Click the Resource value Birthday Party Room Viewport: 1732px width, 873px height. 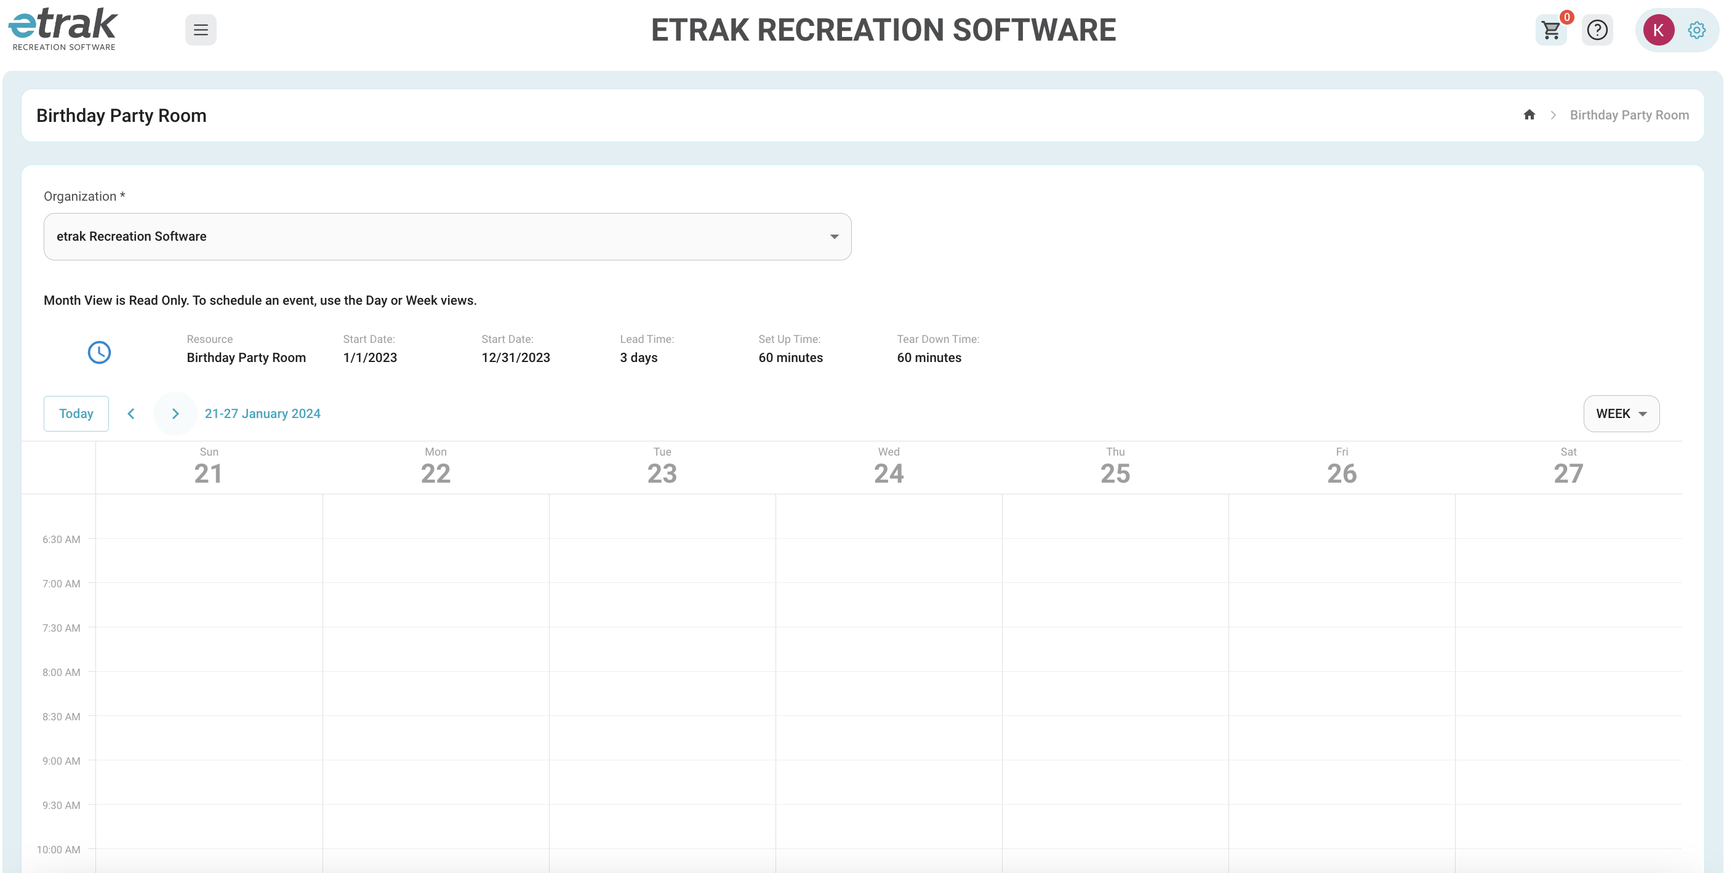pyautogui.click(x=246, y=357)
